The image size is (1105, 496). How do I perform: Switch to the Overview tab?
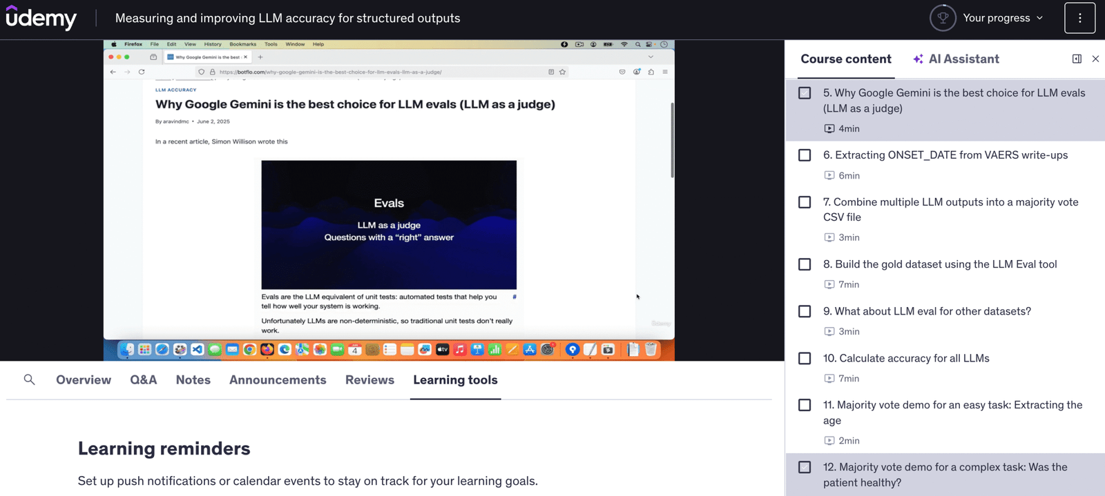(x=84, y=379)
